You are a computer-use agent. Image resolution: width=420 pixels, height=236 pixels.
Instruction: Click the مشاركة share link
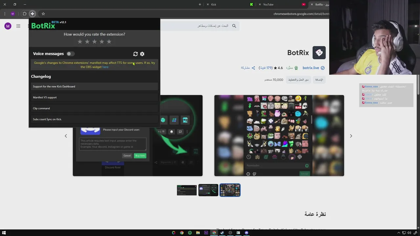[x=245, y=68]
